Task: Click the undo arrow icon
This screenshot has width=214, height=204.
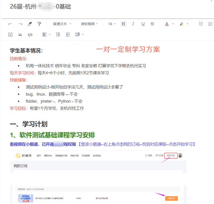Action: pos(11,24)
